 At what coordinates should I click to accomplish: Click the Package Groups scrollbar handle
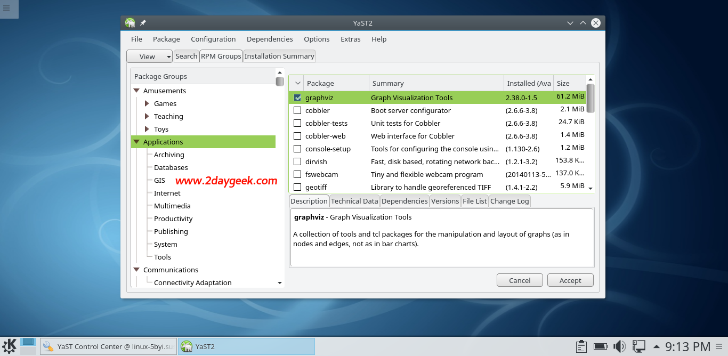click(280, 81)
